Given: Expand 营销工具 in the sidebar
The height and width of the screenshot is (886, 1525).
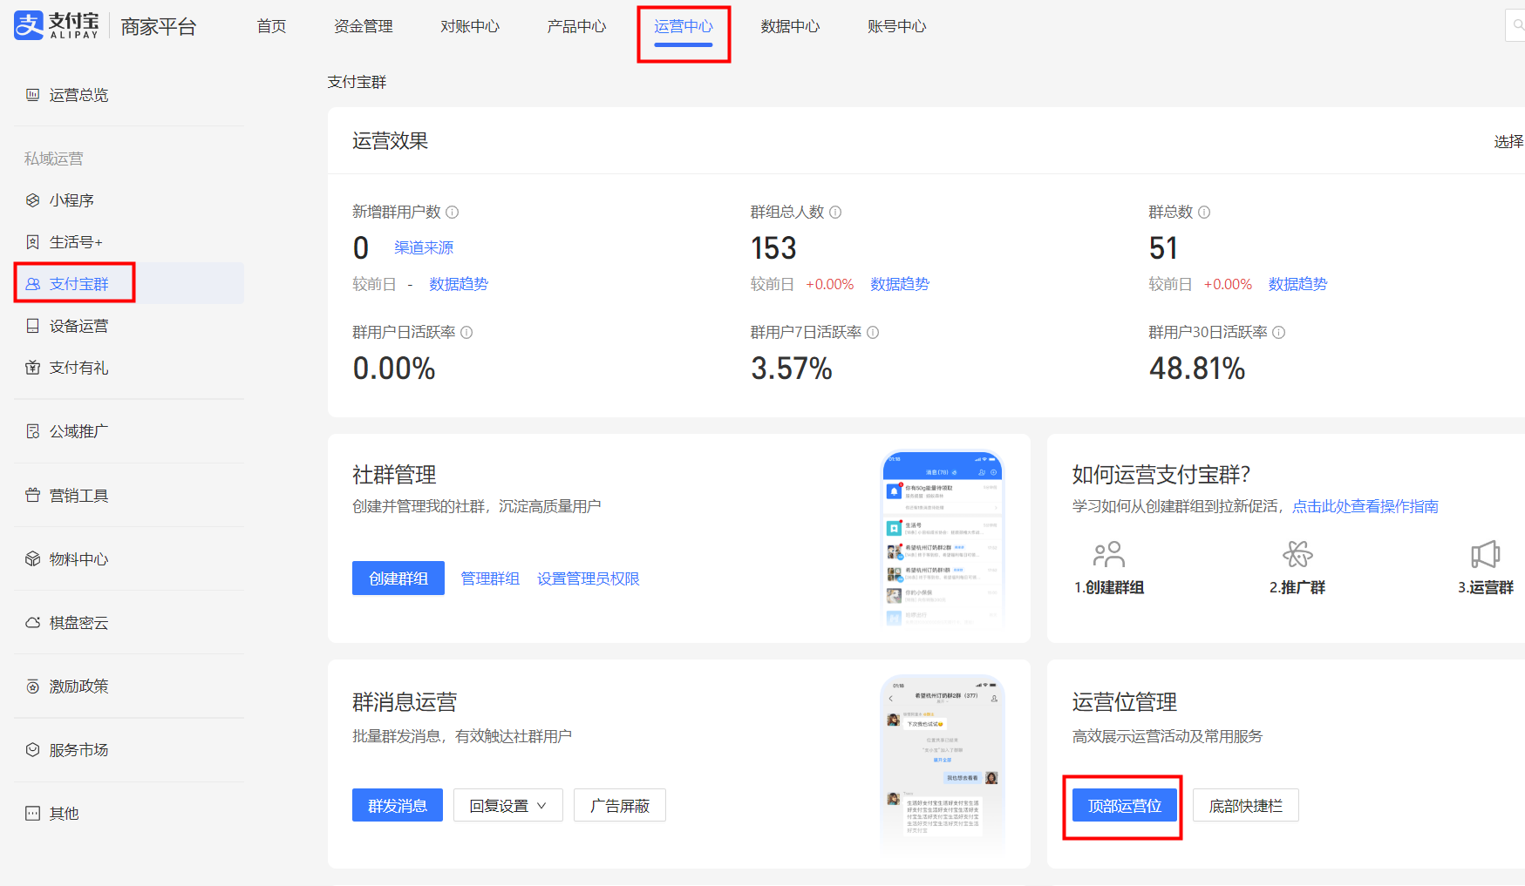Looking at the screenshot, I should pos(78,496).
